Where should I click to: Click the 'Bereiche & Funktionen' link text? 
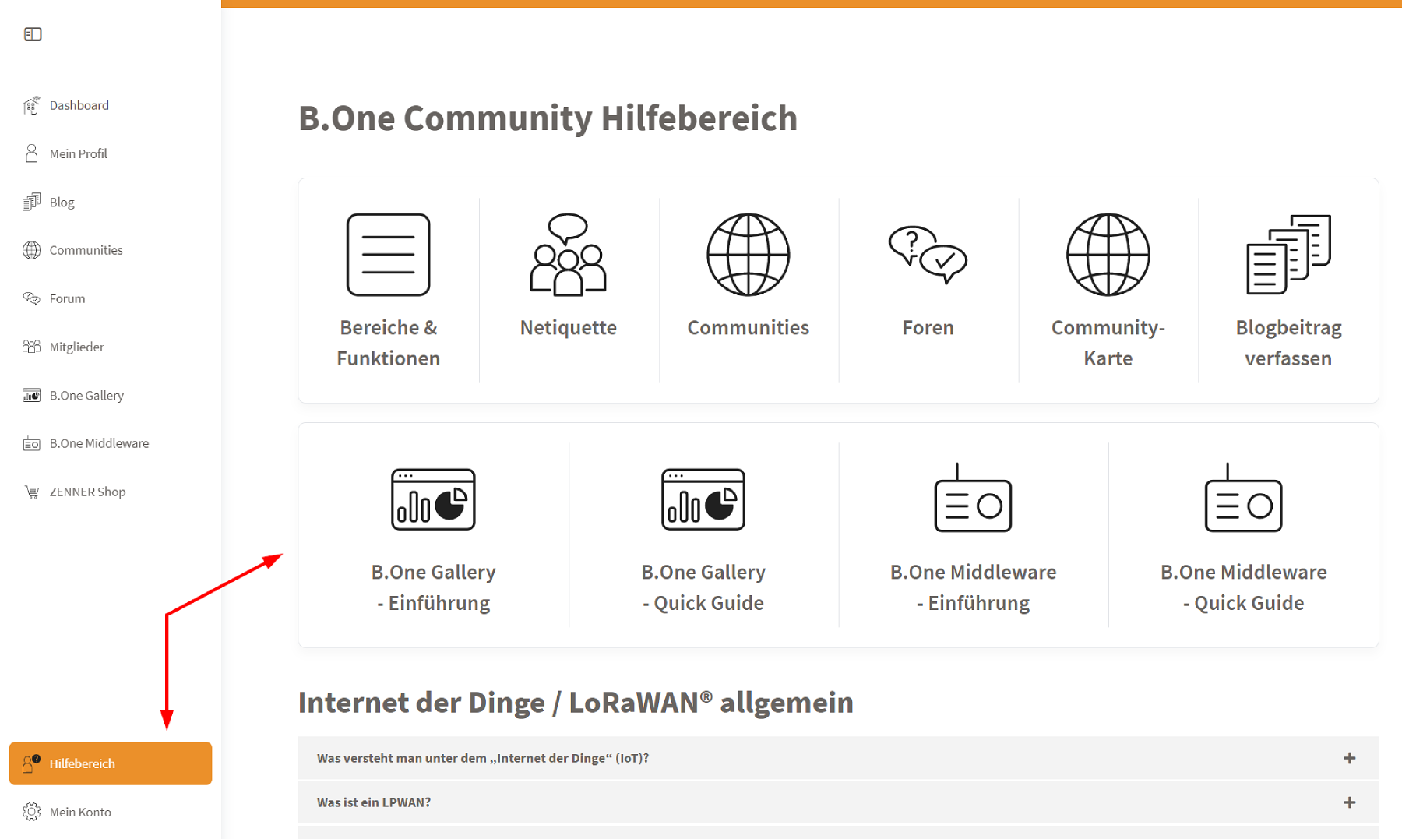[388, 343]
